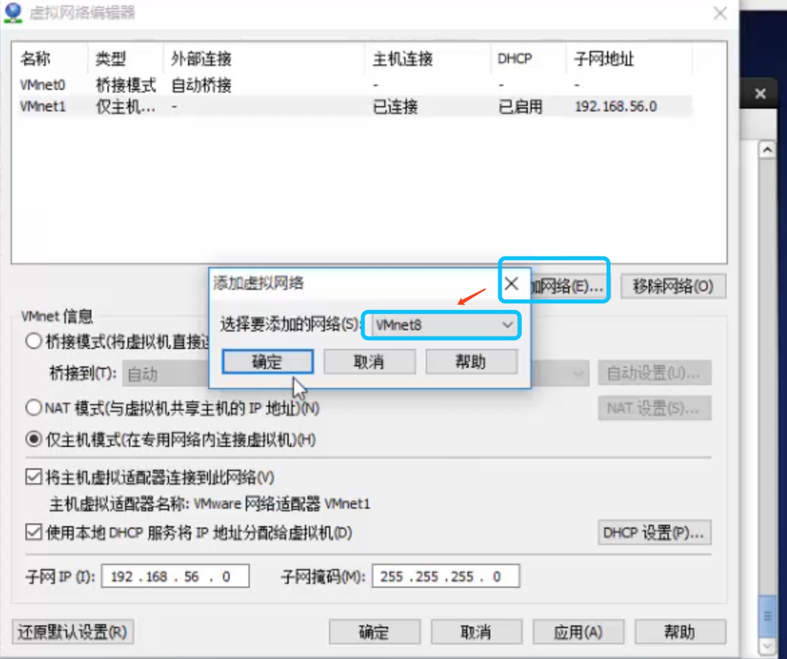Click the 192.168.56.0 subnet address cell
The image size is (787, 659).
pyautogui.click(x=616, y=107)
